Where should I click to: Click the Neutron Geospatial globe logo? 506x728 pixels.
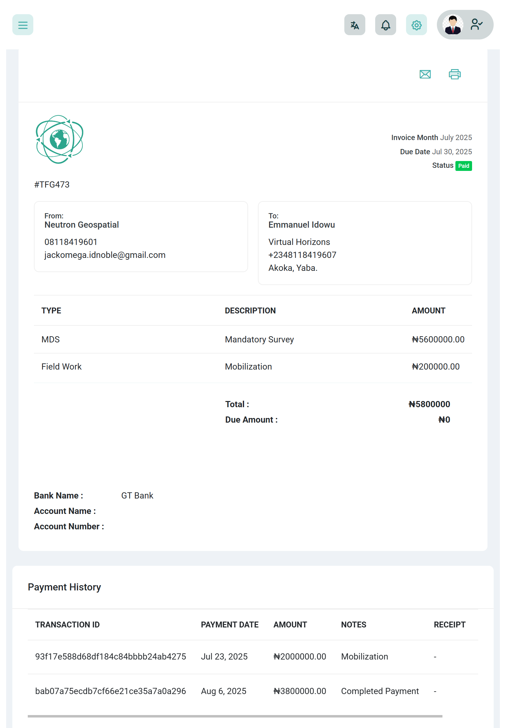pos(59,139)
